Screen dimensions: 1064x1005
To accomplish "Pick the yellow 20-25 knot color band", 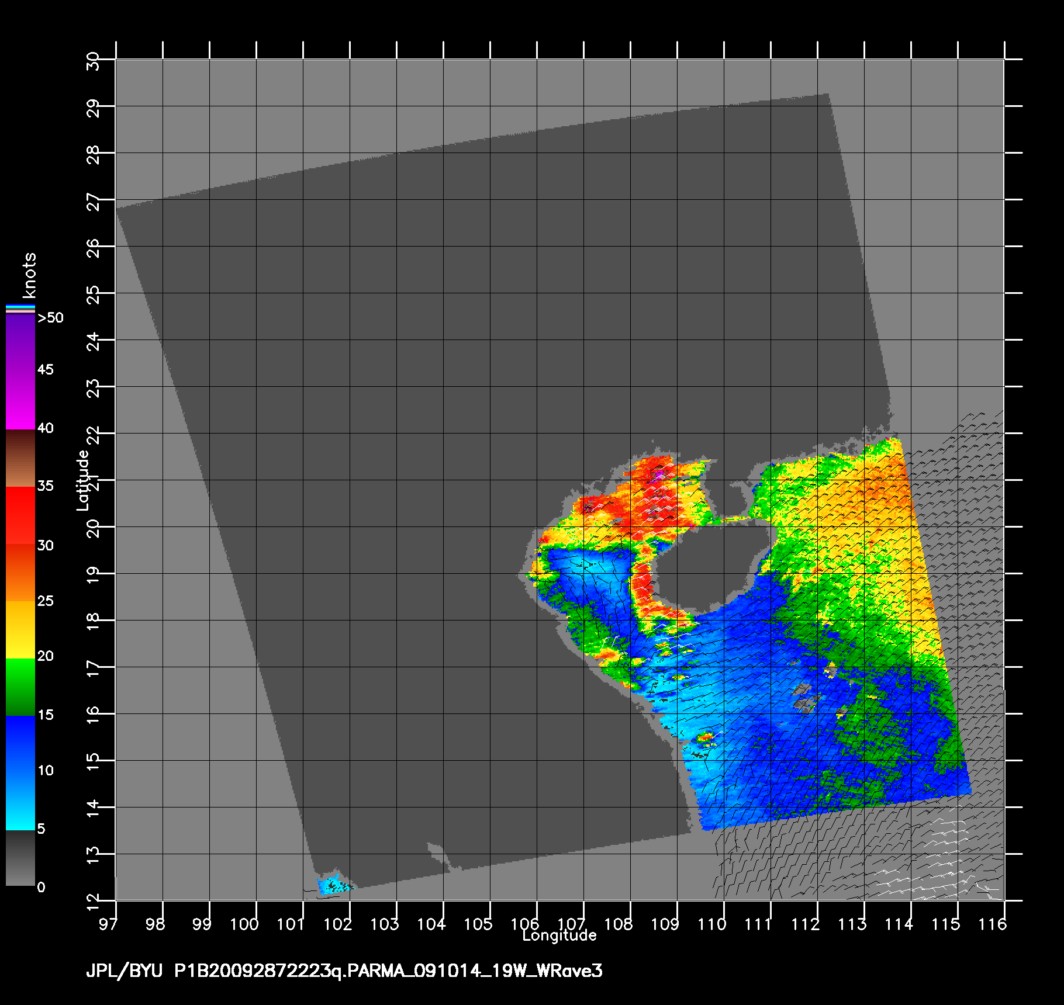I will click(20, 630).
